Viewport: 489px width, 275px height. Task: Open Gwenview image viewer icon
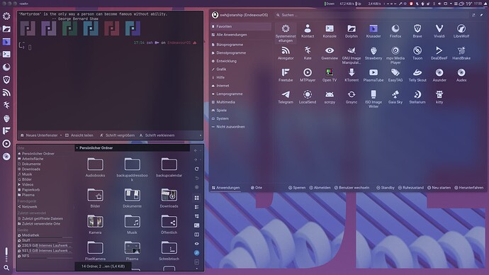(330, 53)
